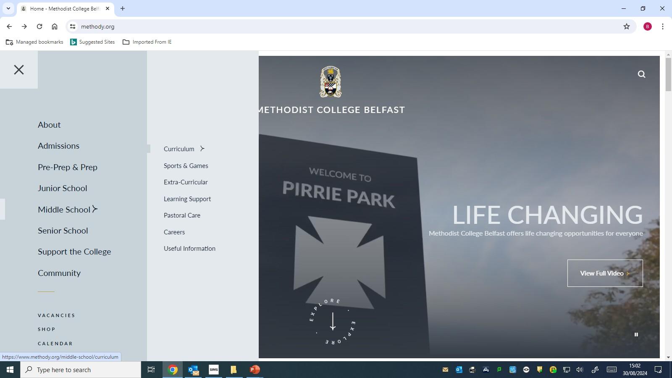Click the scrollbar down arrow

(x=668, y=357)
